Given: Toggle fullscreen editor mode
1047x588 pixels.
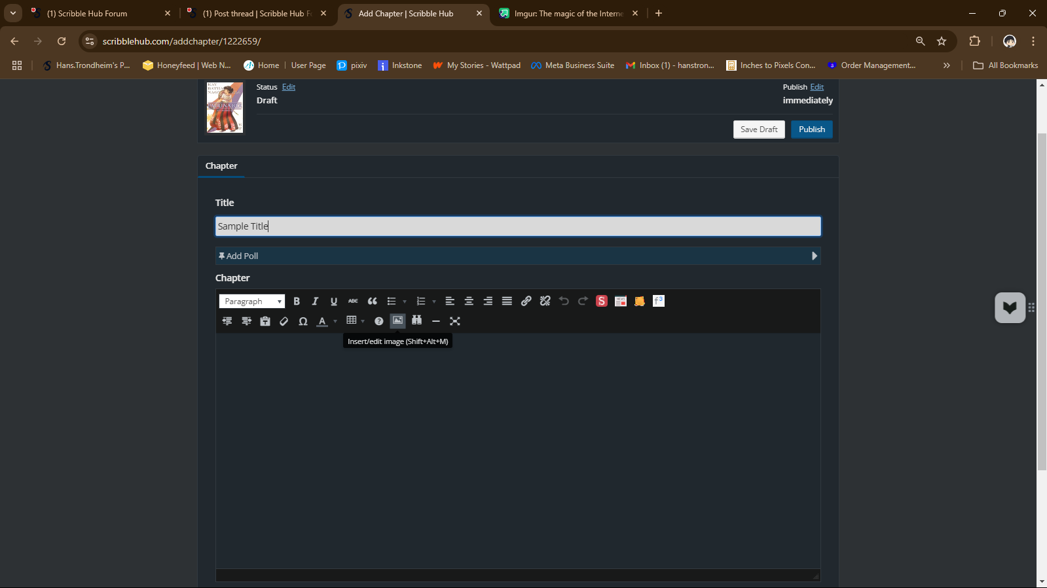Looking at the screenshot, I should pos(455,321).
